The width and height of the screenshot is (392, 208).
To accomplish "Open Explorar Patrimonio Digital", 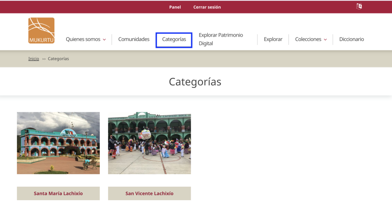I will [221, 39].
